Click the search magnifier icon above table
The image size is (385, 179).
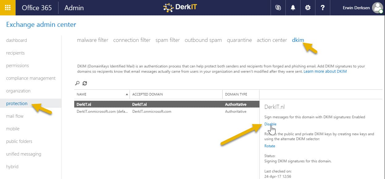[77, 83]
